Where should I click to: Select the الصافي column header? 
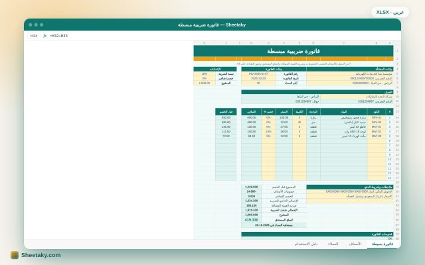click(x=251, y=112)
